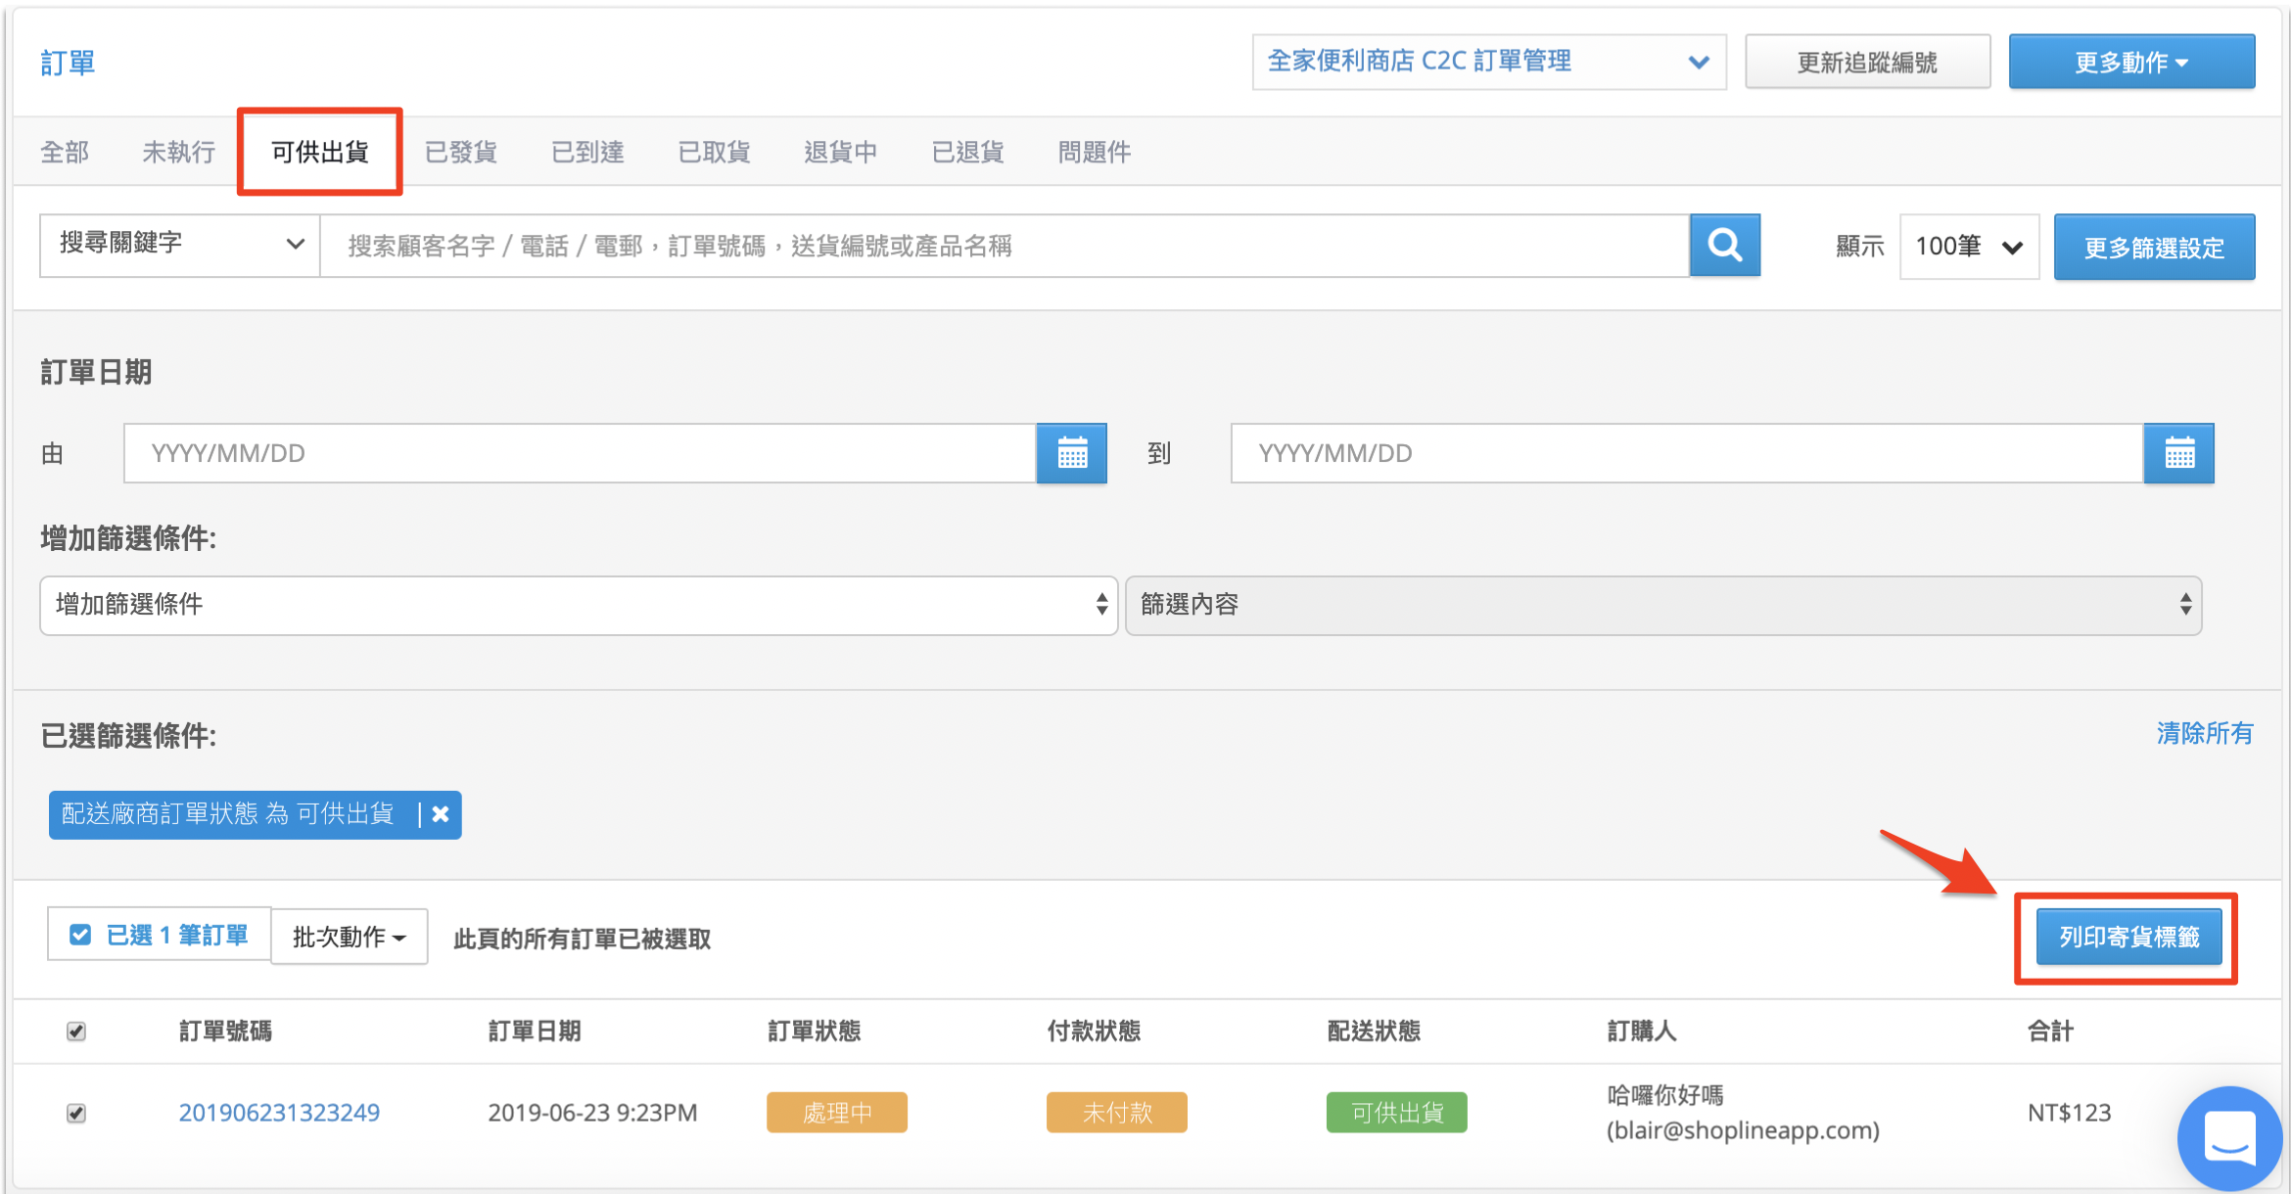Click the magnifier search button
2291x1194 pixels.
[x=1724, y=246]
